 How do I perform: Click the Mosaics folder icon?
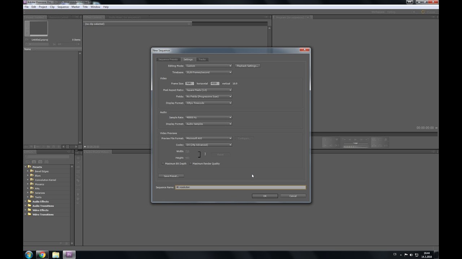(32, 184)
